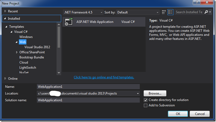This screenshot has width=216, height=122.
Task: Open the online templates link
Action: (104, 77)
